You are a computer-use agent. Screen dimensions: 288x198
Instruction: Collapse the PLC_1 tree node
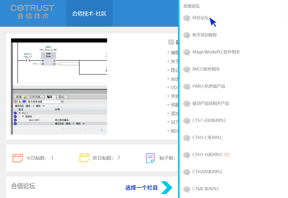click(x=19, y=113)
